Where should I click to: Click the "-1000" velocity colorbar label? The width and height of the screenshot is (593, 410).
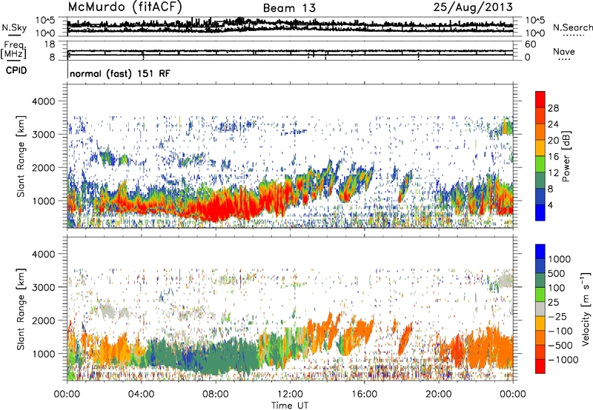click(x=563, y=360)
